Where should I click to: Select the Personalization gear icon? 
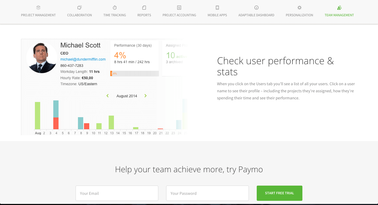299,8
